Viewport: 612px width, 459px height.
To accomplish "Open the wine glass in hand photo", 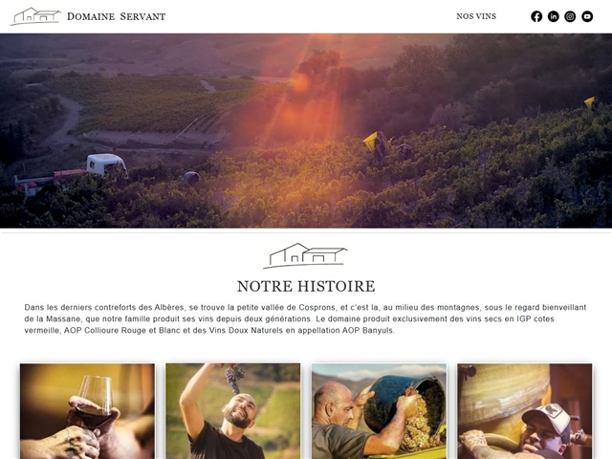I will [87, 411].
